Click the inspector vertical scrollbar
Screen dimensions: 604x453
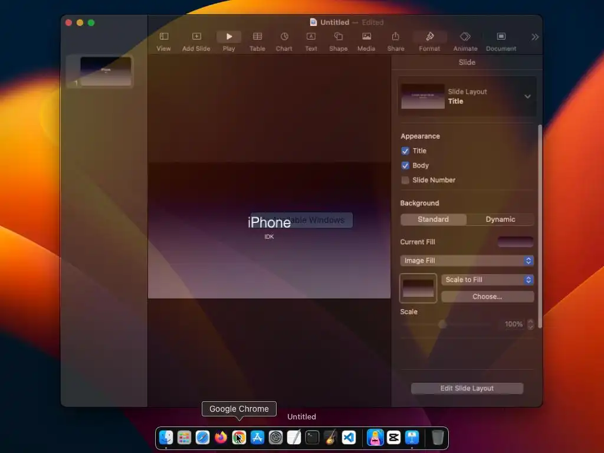tap(540, 226)
